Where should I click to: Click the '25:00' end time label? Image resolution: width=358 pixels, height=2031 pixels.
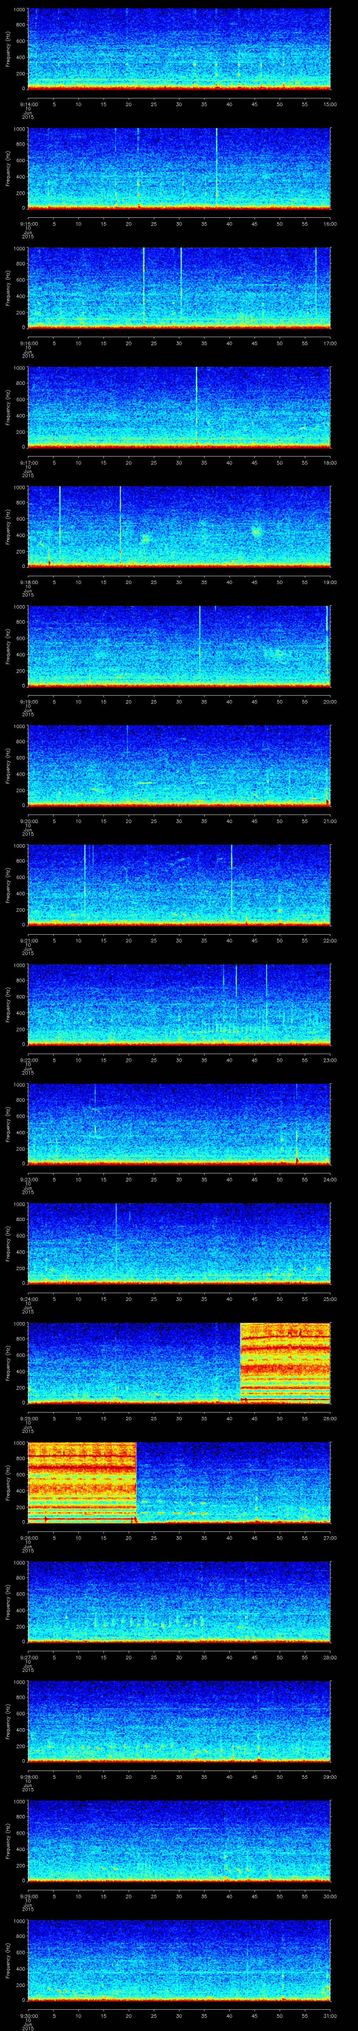coord(330,1299)
